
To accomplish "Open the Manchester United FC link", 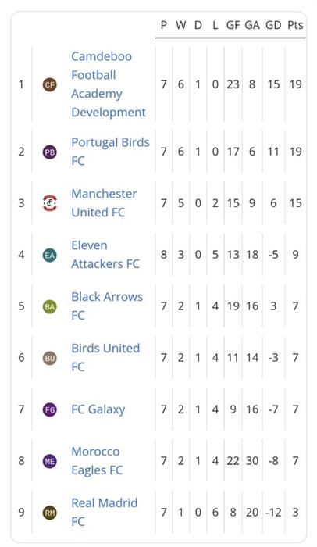I will [x=104, y=203].
